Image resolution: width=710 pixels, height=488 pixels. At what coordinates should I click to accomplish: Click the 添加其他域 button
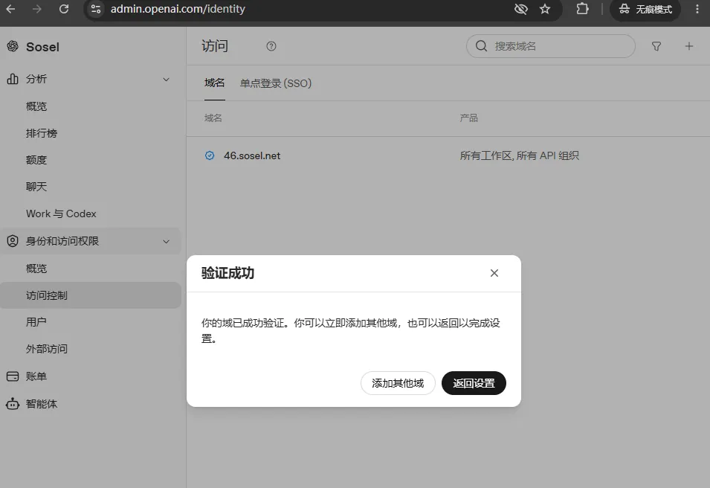[398, 383]
